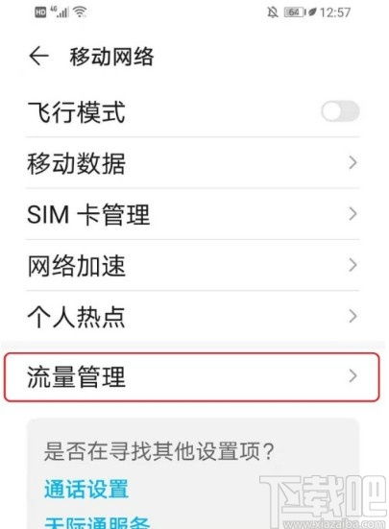Open the 天际通服务 link
Image resolution: width=389 pixels, height=529 pixels.
point(97,522)
